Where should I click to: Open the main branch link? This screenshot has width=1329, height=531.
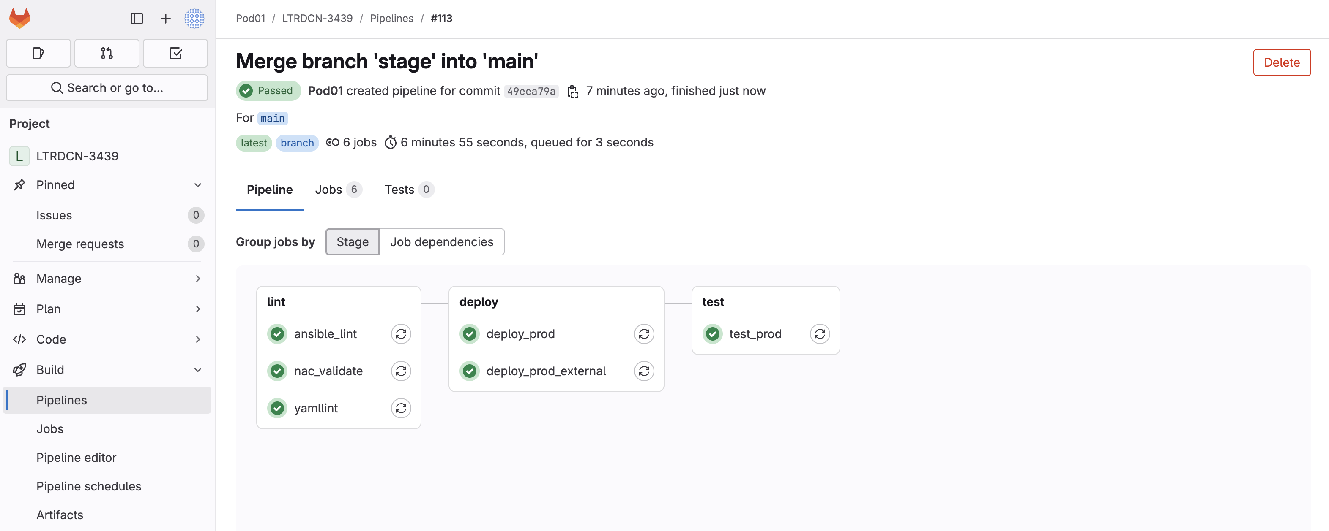tap(272, 119)
